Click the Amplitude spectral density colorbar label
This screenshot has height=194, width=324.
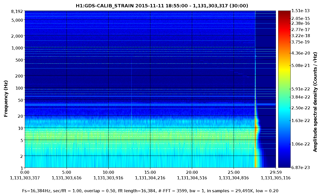[x=315, y=102]
